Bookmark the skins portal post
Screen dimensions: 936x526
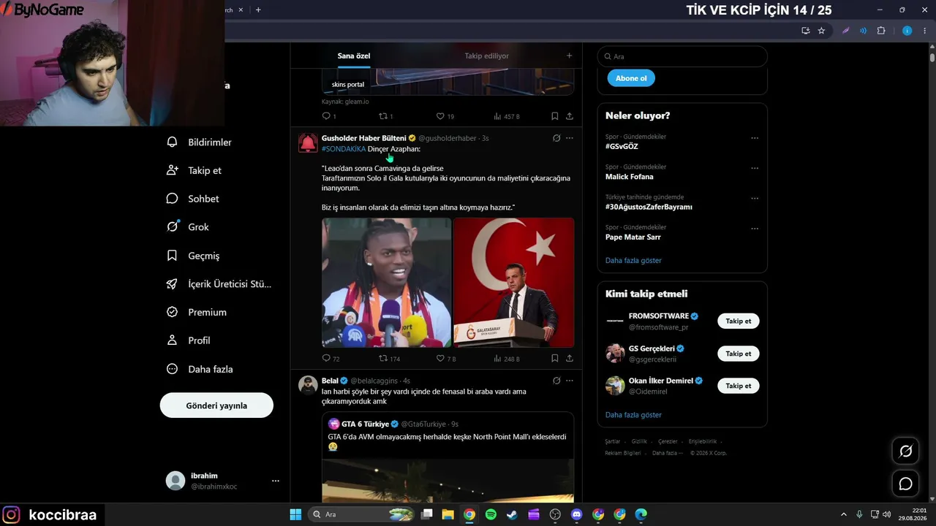(x=554, y=116)
